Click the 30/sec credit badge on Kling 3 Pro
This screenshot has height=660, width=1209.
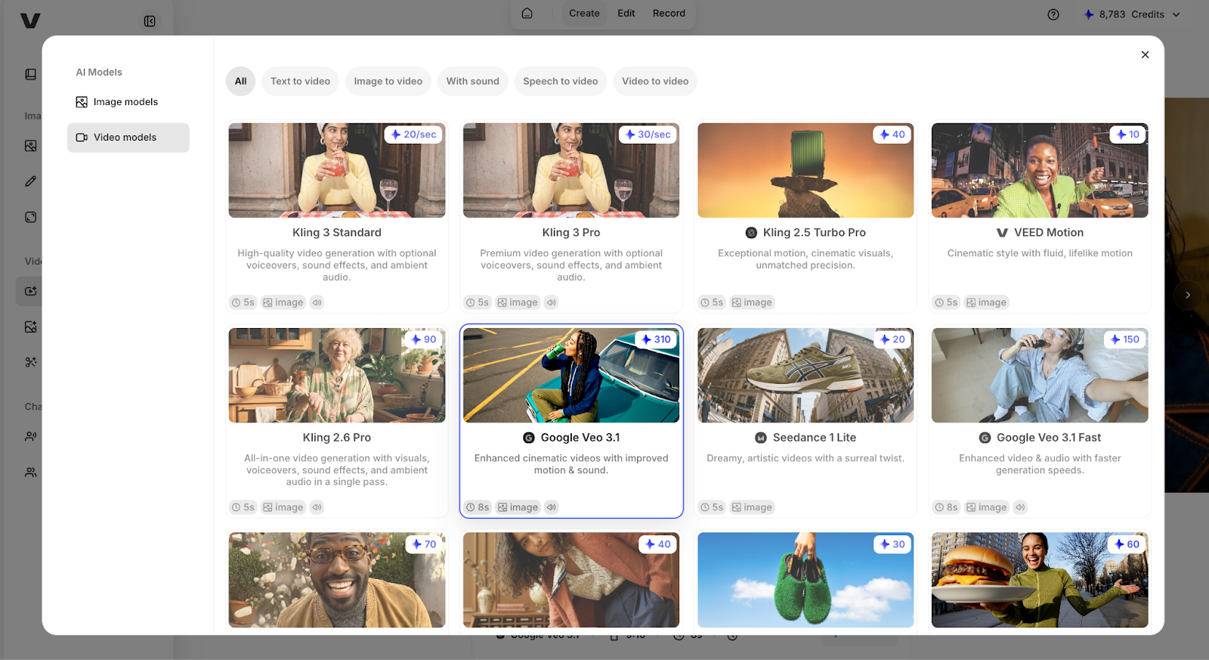(x=648, y=135)
